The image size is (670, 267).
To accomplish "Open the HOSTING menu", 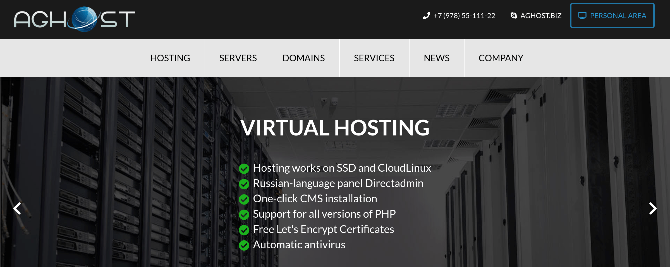I will tap(170, 58).
